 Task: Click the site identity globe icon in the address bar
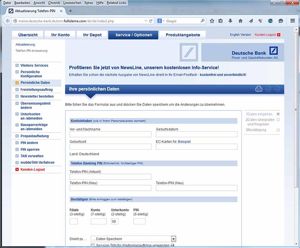(15, 21)
